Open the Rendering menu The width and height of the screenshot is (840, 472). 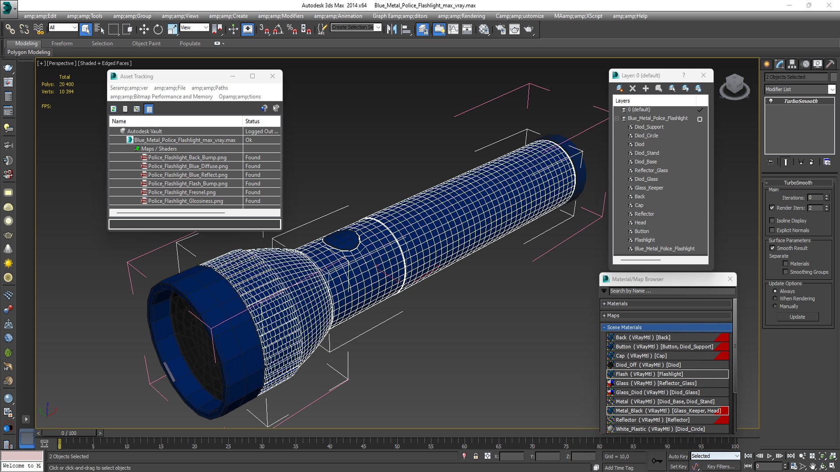(x=461, y=16)
